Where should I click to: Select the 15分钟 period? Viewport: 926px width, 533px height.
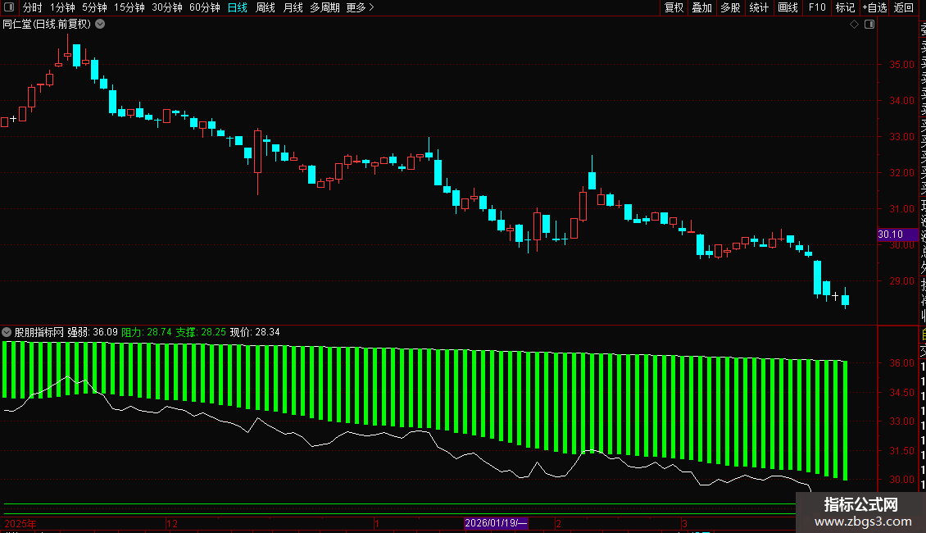pyautogui.click(x=129, y=7)
